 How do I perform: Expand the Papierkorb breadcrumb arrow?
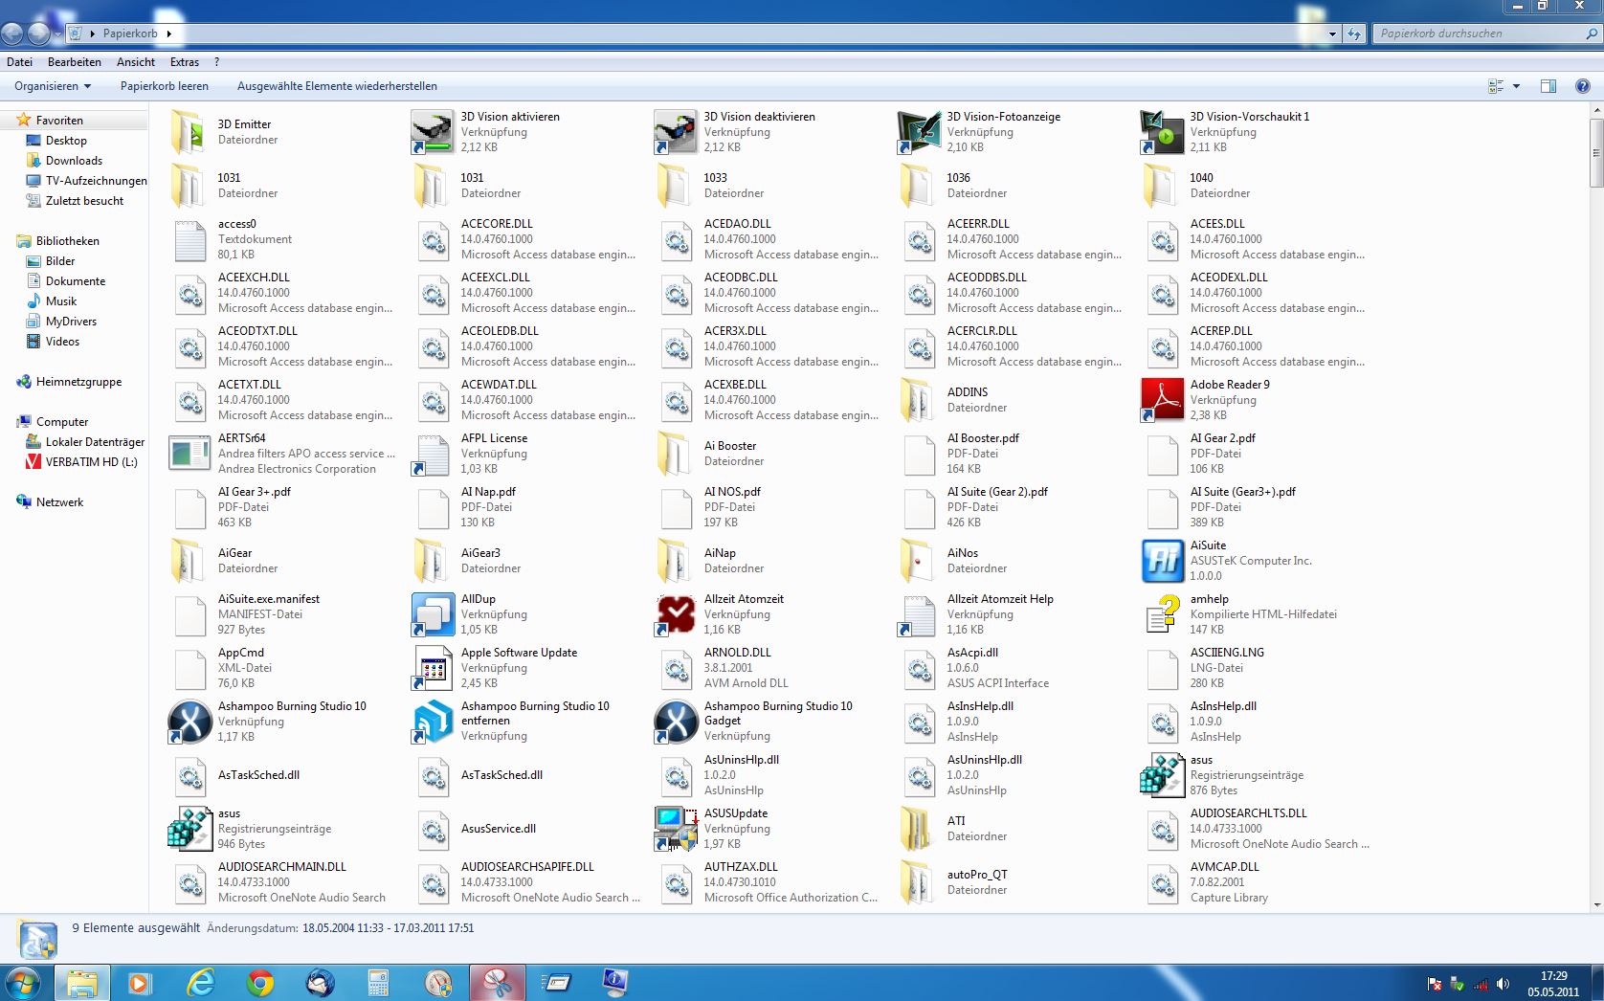(x=169, y=33)
